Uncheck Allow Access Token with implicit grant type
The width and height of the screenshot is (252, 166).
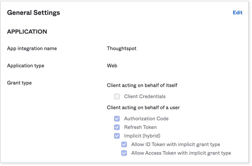click(x=124, y=153)
